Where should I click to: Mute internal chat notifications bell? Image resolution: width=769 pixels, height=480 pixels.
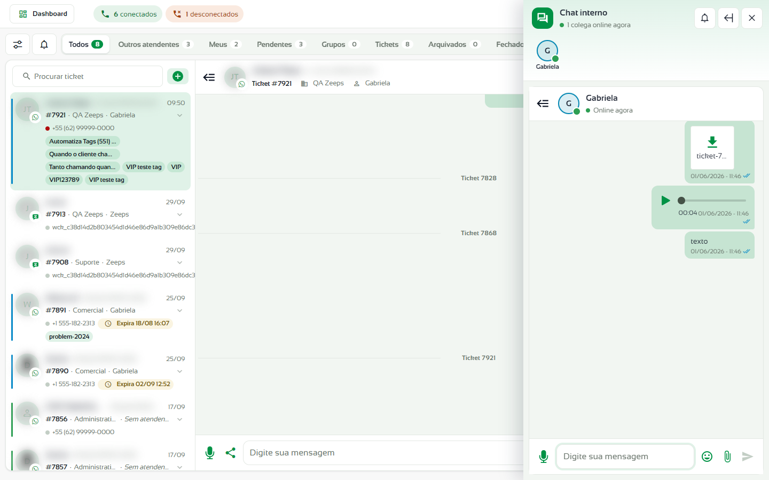[x=704, y=18]
